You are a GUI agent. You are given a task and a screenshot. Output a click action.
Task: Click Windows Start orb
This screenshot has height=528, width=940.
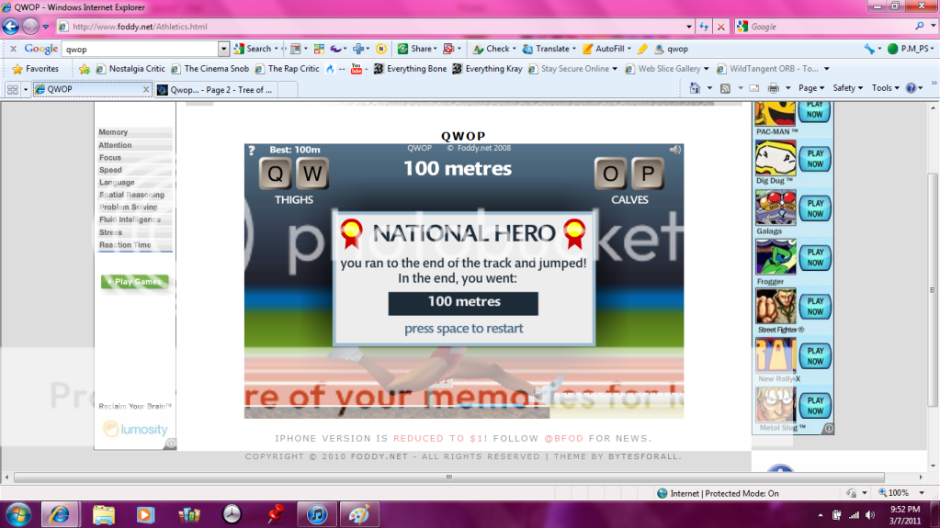point(18,512)
